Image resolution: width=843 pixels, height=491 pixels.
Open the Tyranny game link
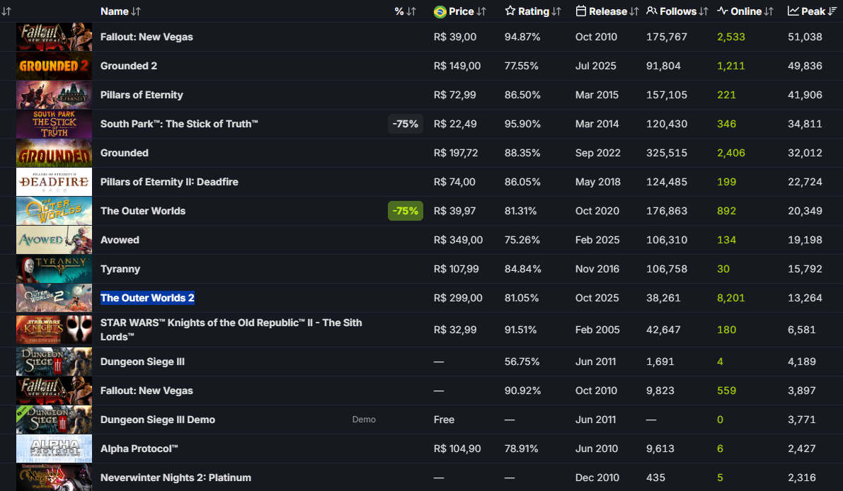point(120,269)
